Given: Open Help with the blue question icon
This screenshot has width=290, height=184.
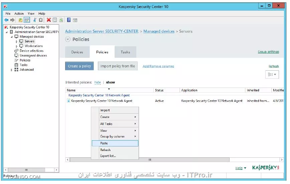Looking at the screenshot, I should click(x=69, y=20).
